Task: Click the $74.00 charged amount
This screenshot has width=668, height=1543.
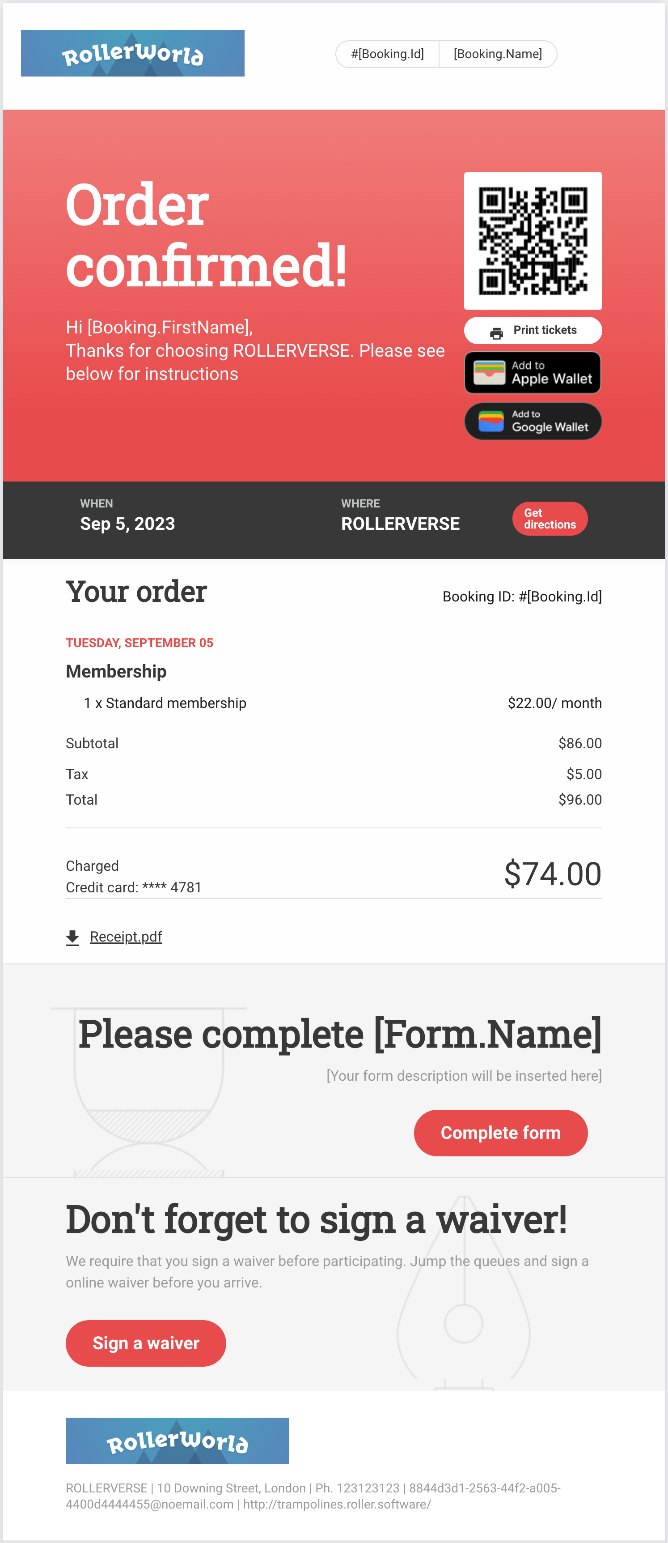Action: click(x=553, y=874)
